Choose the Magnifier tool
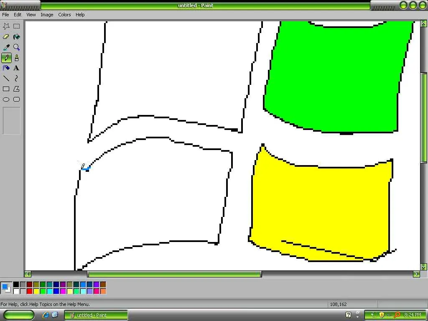The width and height of the screenshot is (428, 321). click(x=17, y=47)
